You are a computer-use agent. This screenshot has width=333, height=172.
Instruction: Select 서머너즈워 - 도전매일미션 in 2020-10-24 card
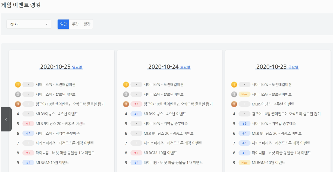(x=164, y=85)
